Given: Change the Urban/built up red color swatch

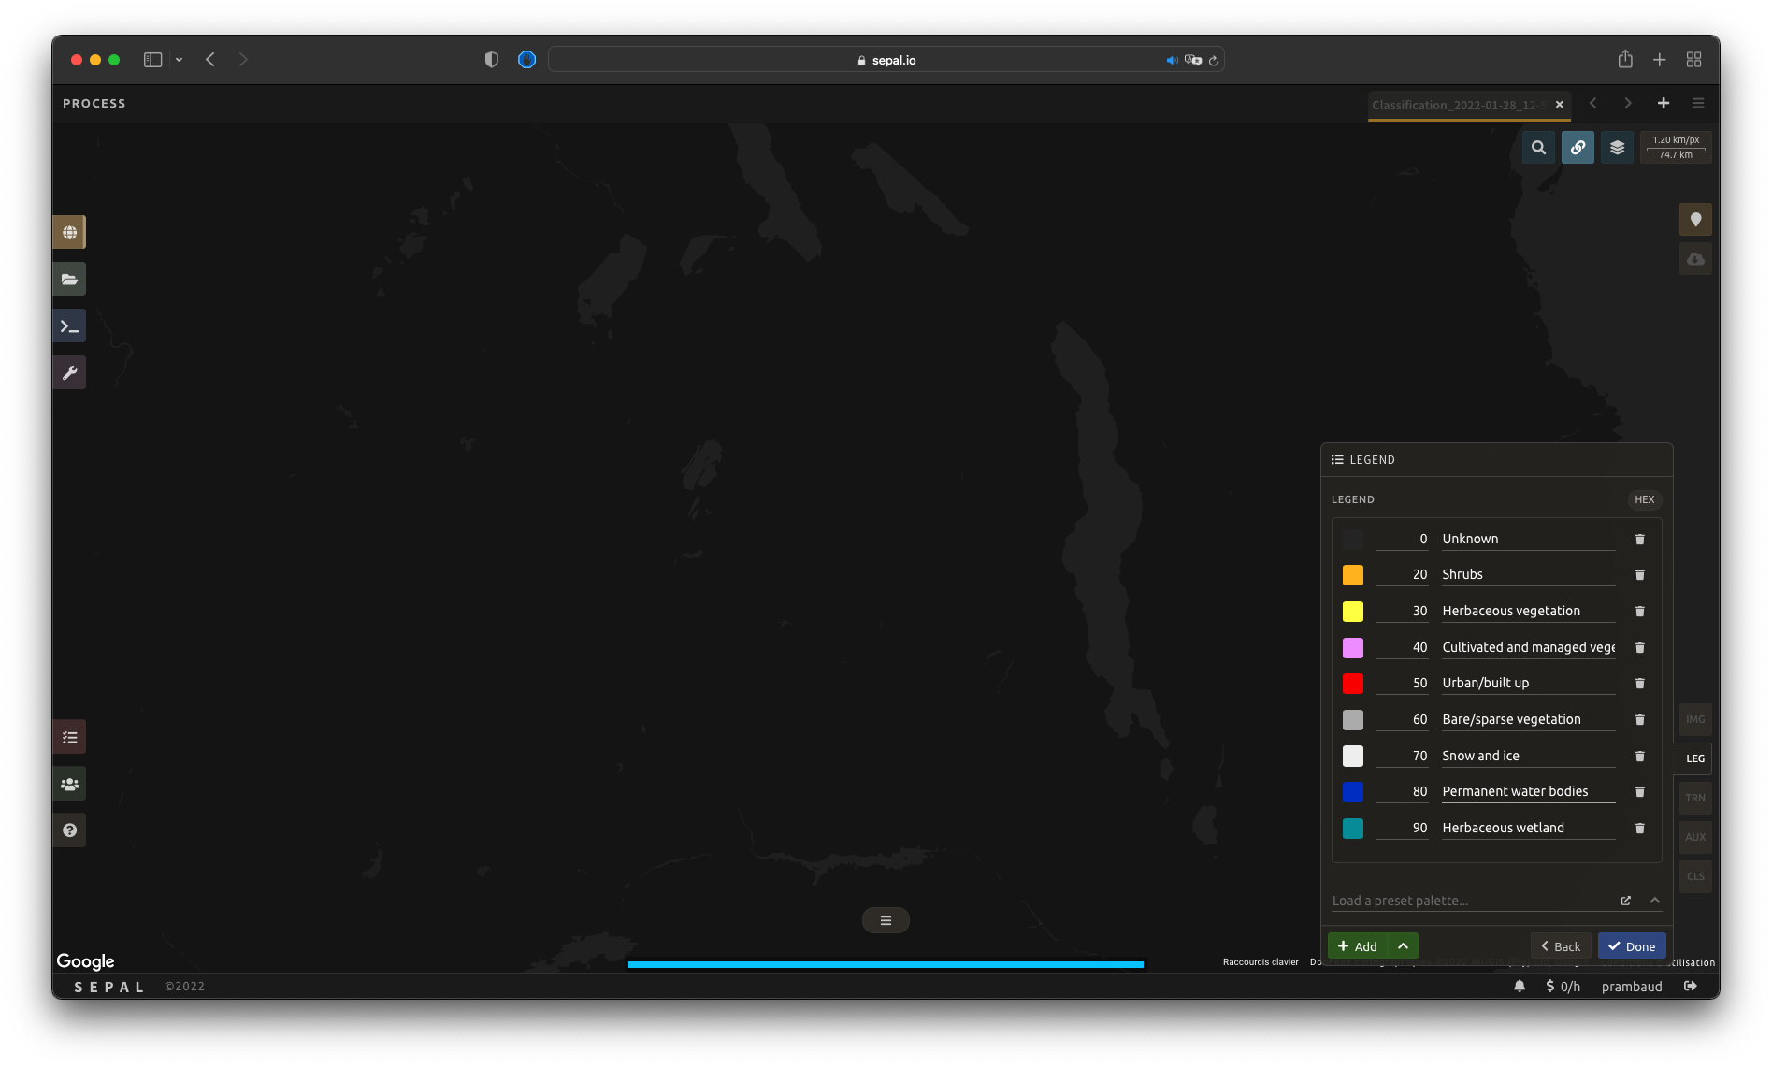Looking at the screenshot, I should tap(1352, 684).
